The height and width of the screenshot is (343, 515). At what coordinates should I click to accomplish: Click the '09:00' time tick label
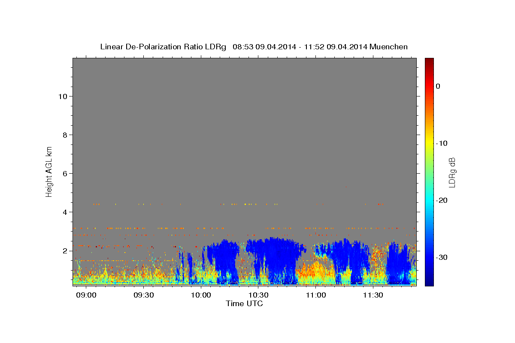[x=86, y=295]
